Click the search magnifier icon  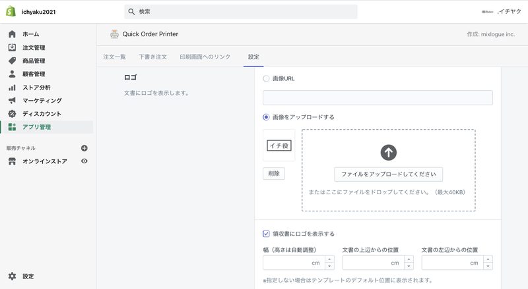pos(131,12)
